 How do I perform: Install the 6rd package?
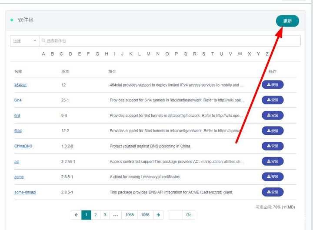coord(273,115)
